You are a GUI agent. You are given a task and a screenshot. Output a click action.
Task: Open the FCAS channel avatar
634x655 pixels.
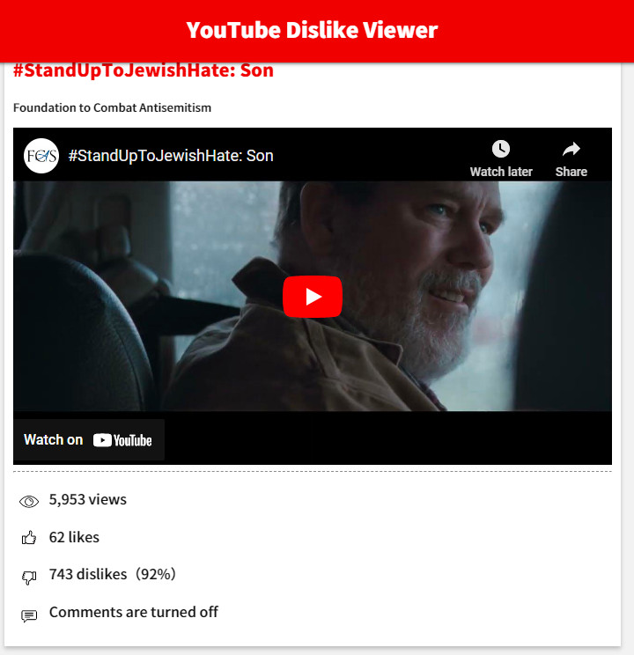click(x=41, y=156)
